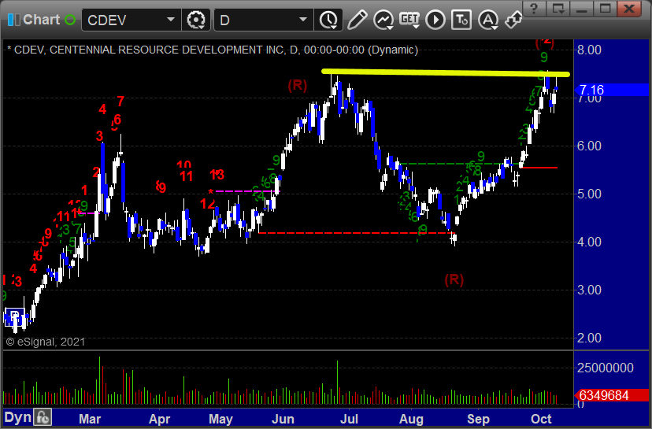The image size is (652, 429).
Task: Open the CDEV symbol dropdown
Action: 171,20
